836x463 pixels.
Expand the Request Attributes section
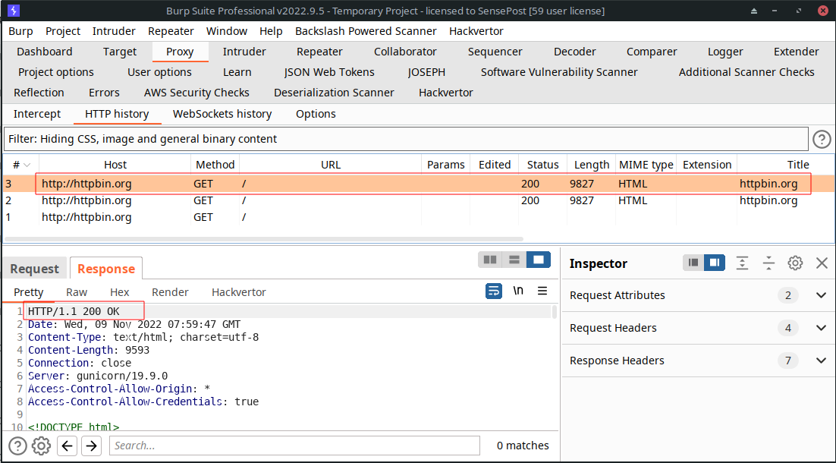click(x=821, y=295)
